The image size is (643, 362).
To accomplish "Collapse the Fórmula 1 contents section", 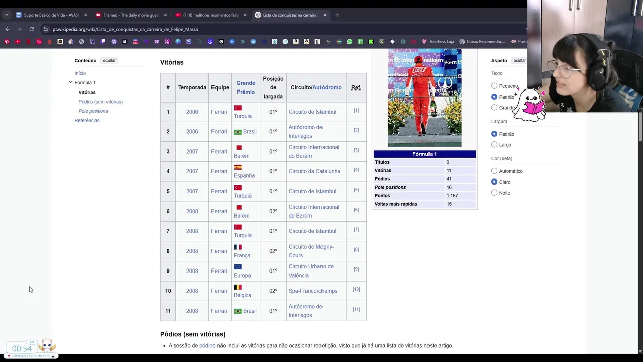I will (x=70, y=82).
